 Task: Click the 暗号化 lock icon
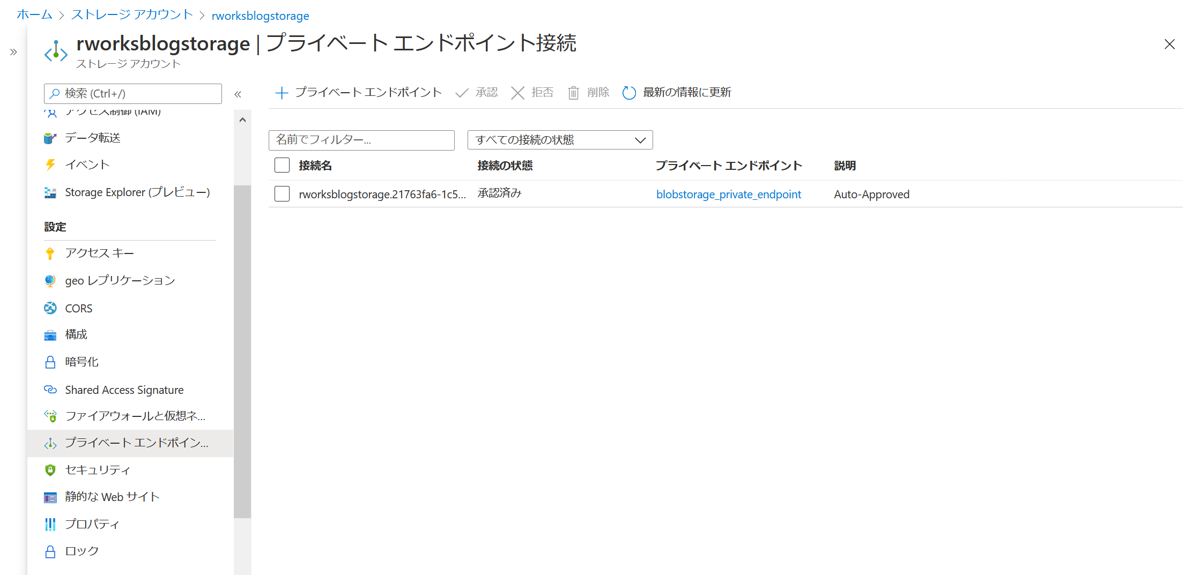coord(50,362)
